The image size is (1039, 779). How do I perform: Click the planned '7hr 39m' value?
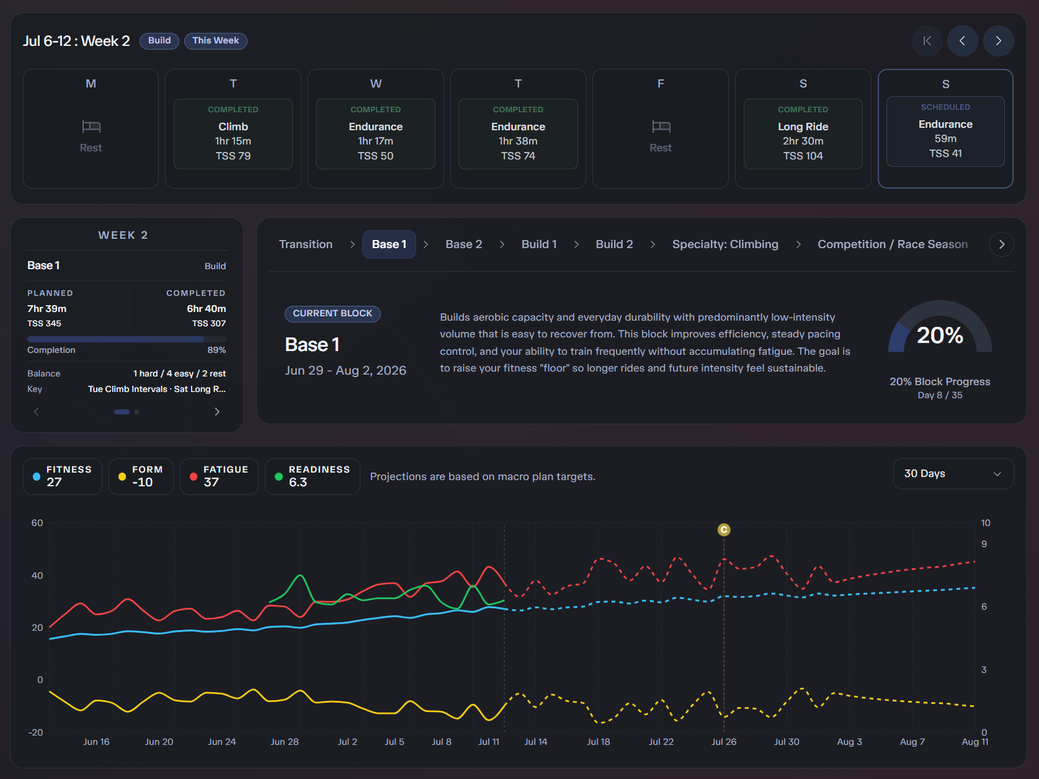pyautogui.click(x=47, y=309)
